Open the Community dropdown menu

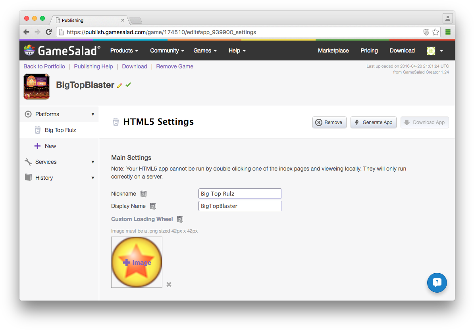pyautogui.click(x=167, y=50)
